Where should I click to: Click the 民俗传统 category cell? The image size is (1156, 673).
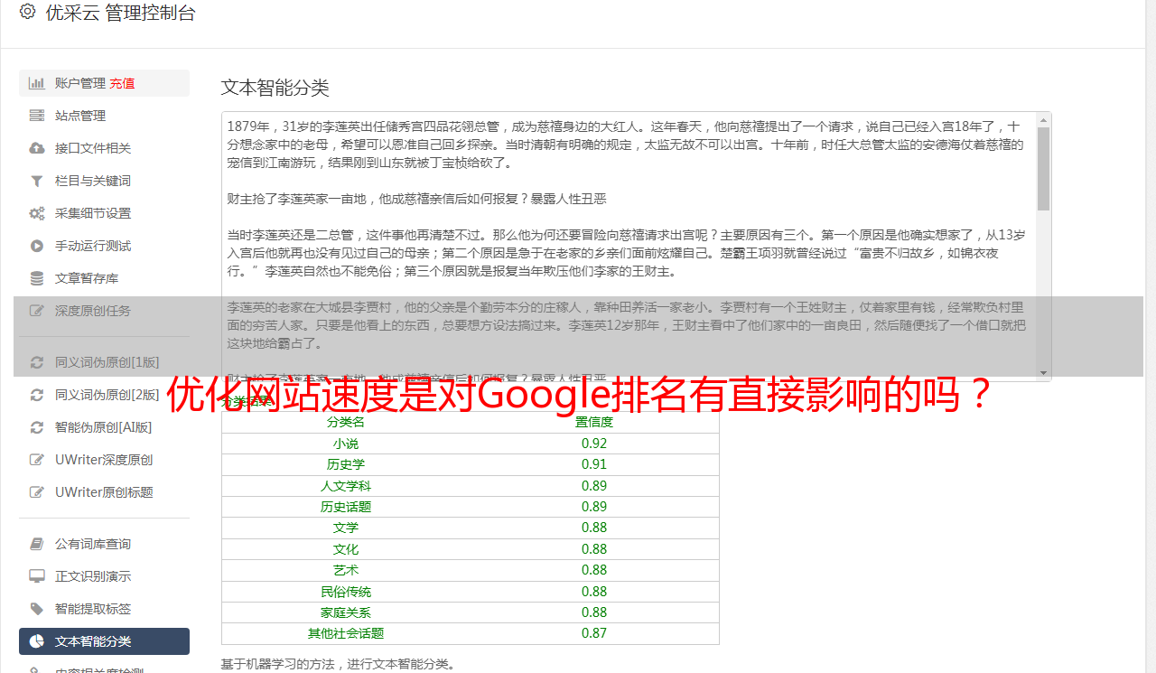[x=345, y=592]
